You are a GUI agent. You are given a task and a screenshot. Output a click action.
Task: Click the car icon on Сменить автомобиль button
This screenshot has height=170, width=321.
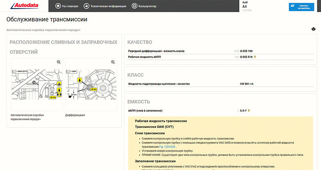(x=293, y=6)
